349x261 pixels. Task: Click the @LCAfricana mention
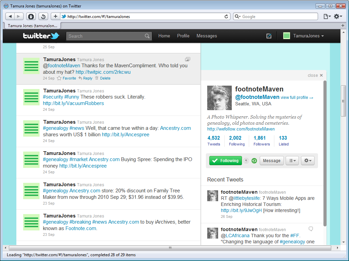tap(235, 236)
